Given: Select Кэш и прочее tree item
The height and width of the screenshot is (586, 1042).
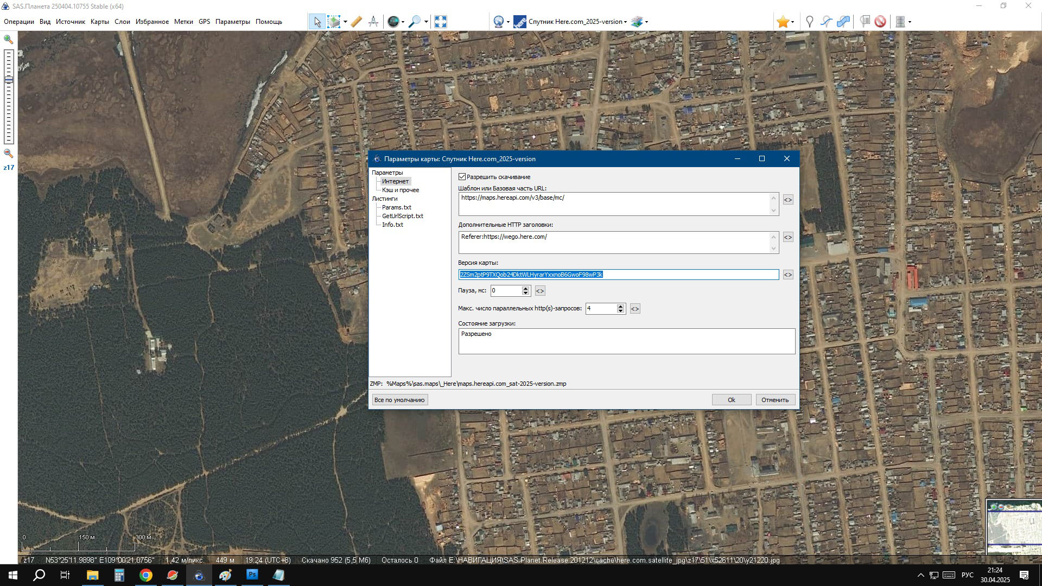Looking at the screenshot, I should 400,190.
